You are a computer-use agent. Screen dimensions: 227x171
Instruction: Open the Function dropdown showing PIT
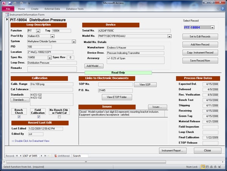point(38,31)
